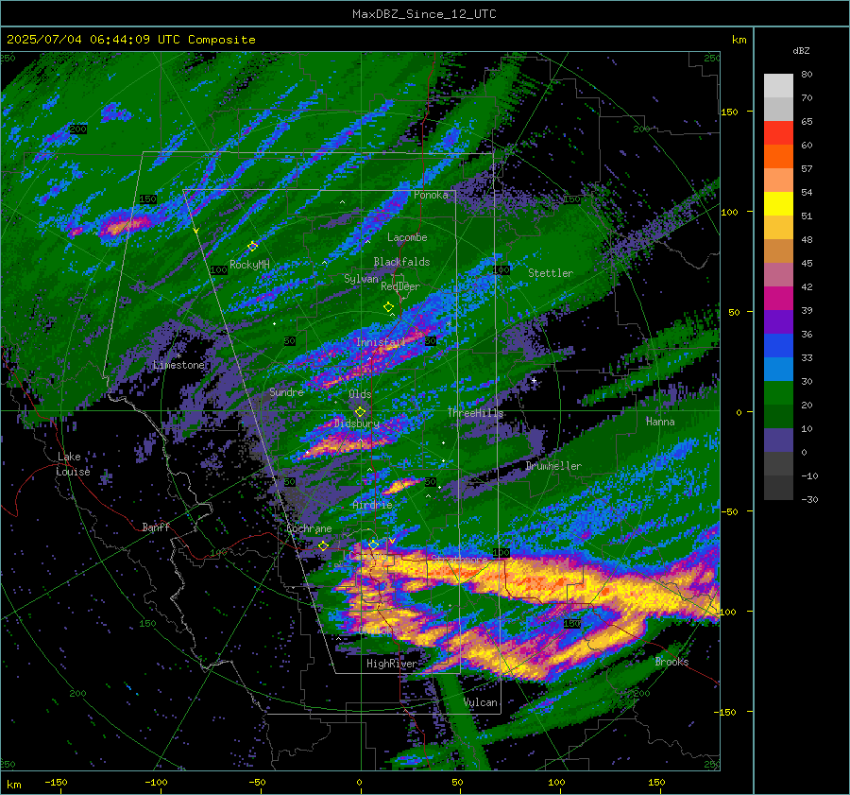Select the Lacombe label on the map
Viewport: 850px width, 795px height.
[407, 237]
